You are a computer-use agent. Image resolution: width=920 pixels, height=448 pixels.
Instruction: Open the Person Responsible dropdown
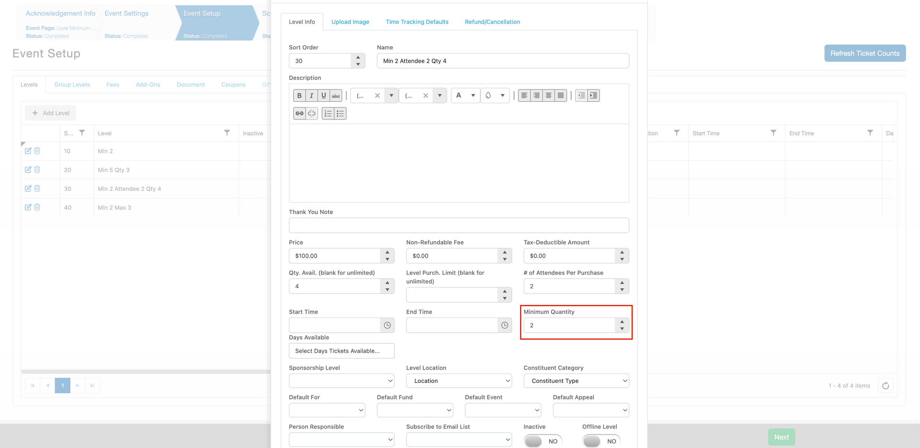(342, 440)
